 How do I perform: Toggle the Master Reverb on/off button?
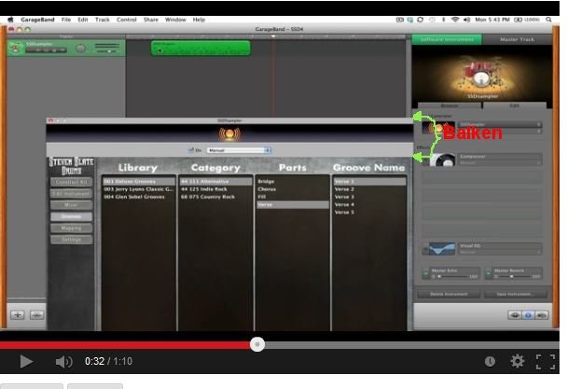(488, 274)
